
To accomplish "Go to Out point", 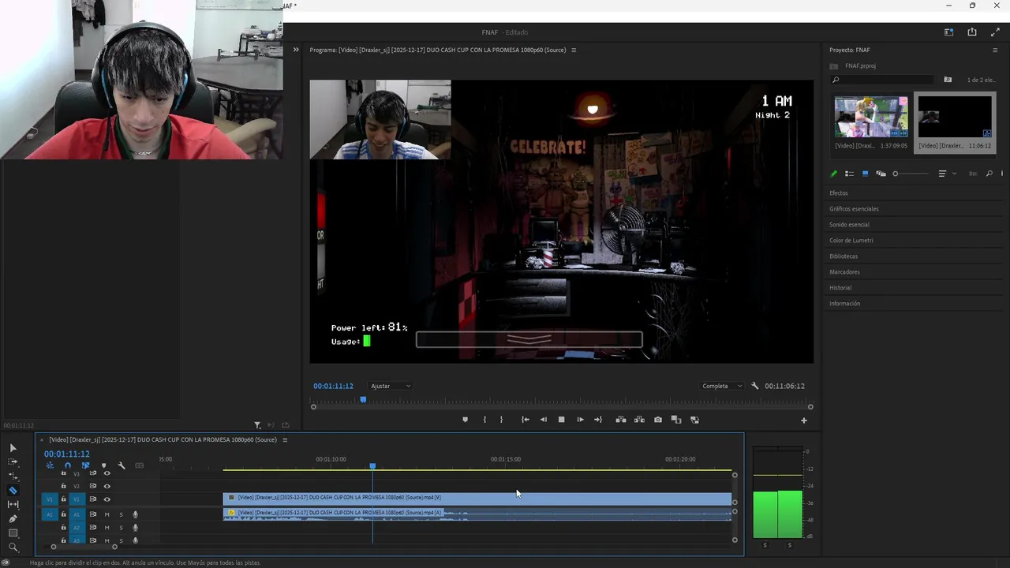I will (598, 420).
